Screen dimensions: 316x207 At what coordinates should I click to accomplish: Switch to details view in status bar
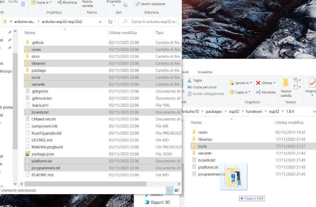(x=170, y=190)
